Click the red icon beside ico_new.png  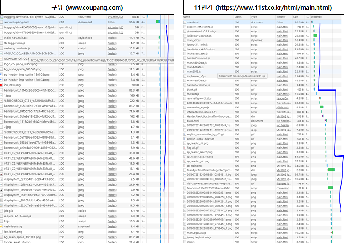[x=1, y=85]
